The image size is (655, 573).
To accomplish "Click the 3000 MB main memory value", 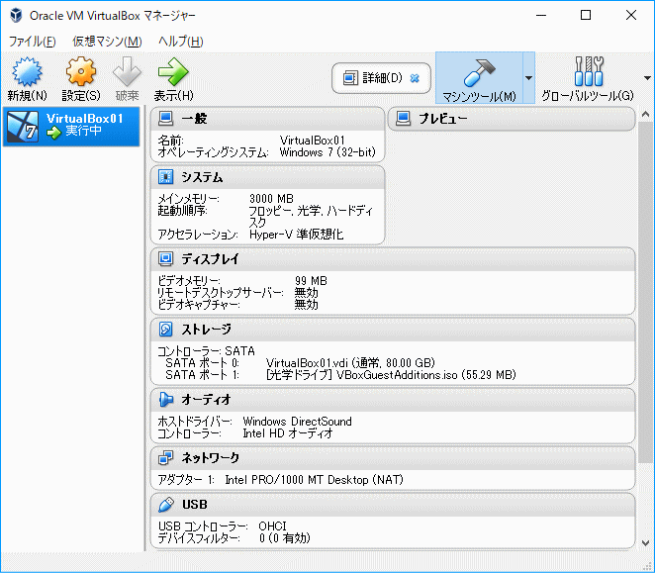I will [271, 199].
